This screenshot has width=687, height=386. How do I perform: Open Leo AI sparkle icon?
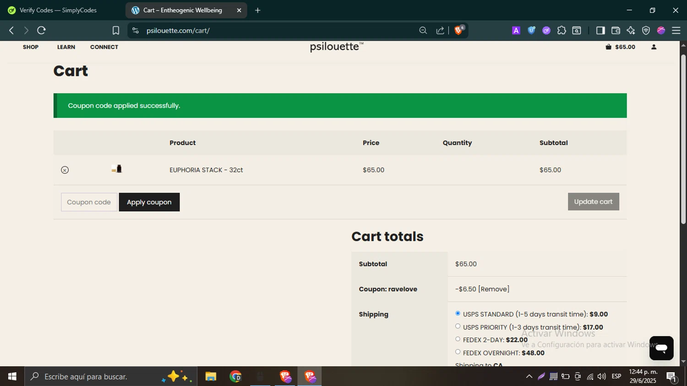tap(631, 31)
